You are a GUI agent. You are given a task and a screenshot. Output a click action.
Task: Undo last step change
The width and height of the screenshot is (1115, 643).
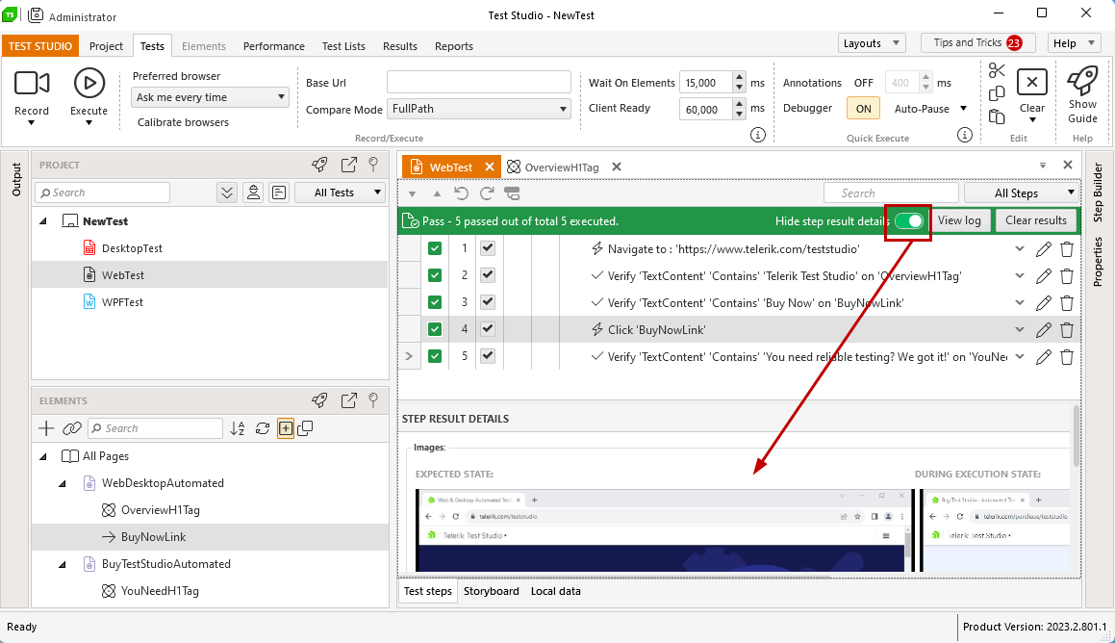pyautogui.click(x=462, y=193)
